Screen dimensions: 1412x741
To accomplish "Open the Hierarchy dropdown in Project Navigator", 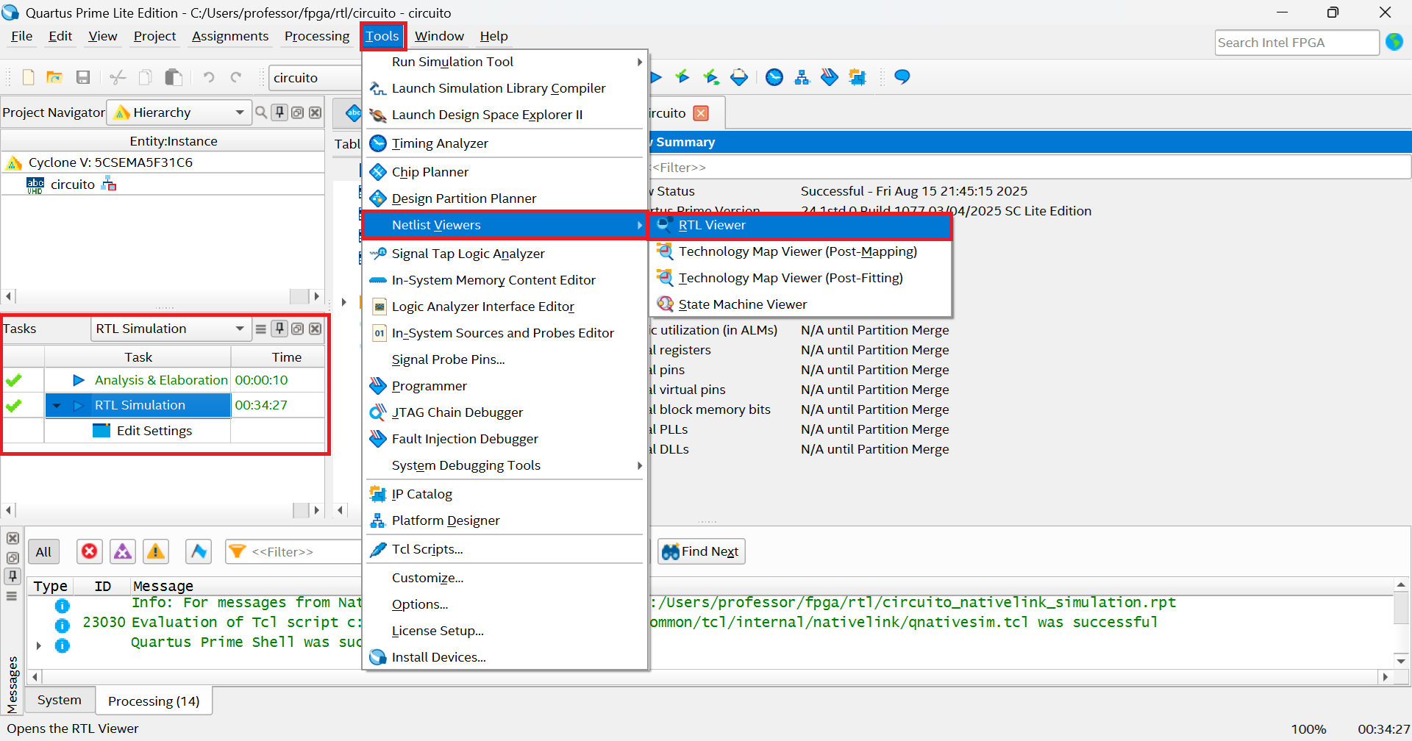I will coord(239,112).
